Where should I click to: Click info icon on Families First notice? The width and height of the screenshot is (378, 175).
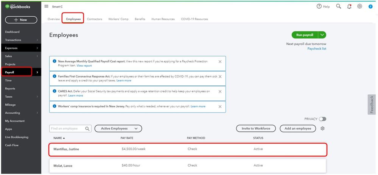pos(54,76)
